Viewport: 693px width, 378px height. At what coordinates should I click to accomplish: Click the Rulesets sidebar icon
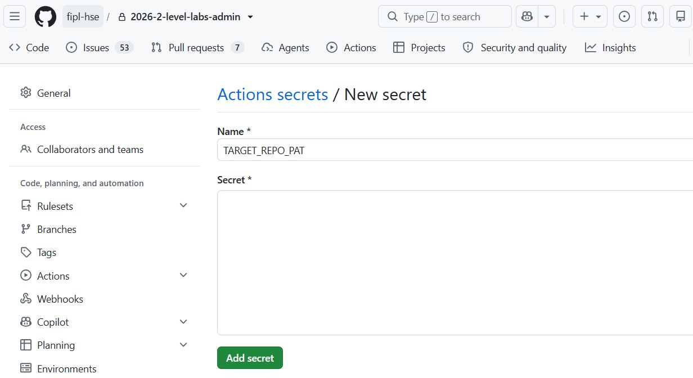[26, 206]
